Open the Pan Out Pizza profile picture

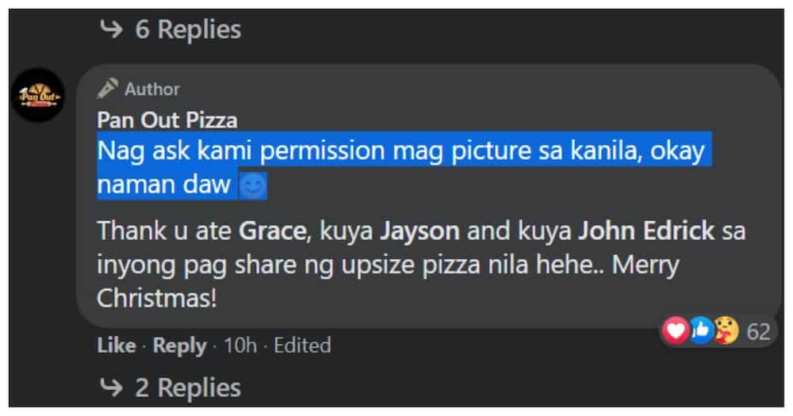tap(38, 96)
